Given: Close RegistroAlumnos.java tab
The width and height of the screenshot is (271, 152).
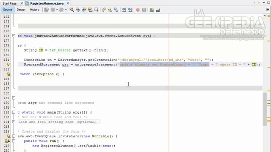Looking at the screenshot, I should pyautogui.click(x=68, y=3).
